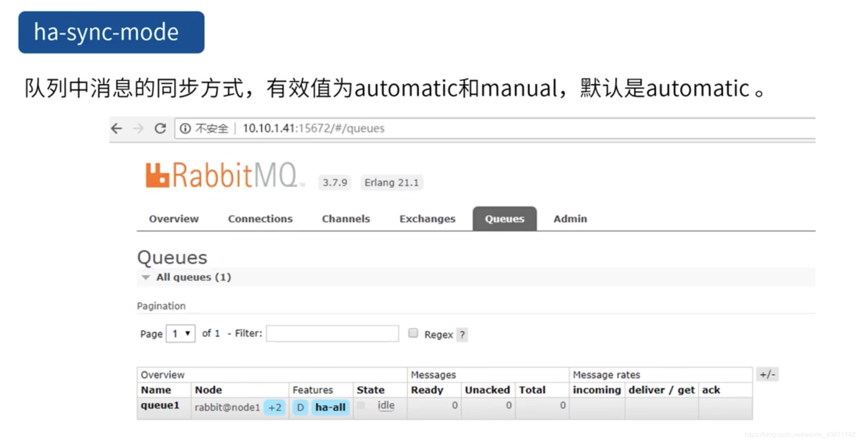
Task: Click the browser forward arrow
Action: [x=139, y=128]
